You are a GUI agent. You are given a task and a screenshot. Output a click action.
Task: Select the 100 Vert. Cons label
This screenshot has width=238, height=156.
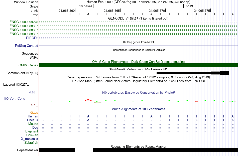point(14,99)
